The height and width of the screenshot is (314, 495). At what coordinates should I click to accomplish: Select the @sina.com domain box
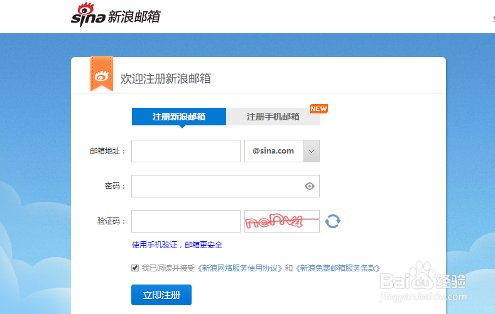[282, 151]
